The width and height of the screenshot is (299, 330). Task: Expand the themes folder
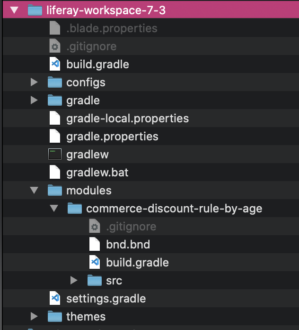pyautogui.click(x=34, y=316)
